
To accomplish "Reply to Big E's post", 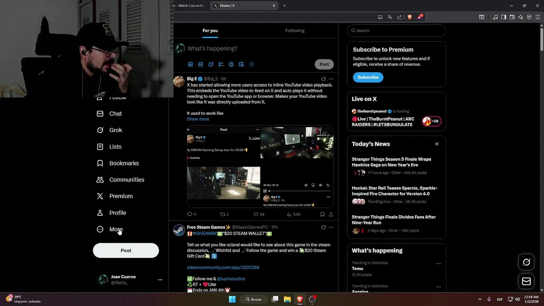I will pos(192,214).
